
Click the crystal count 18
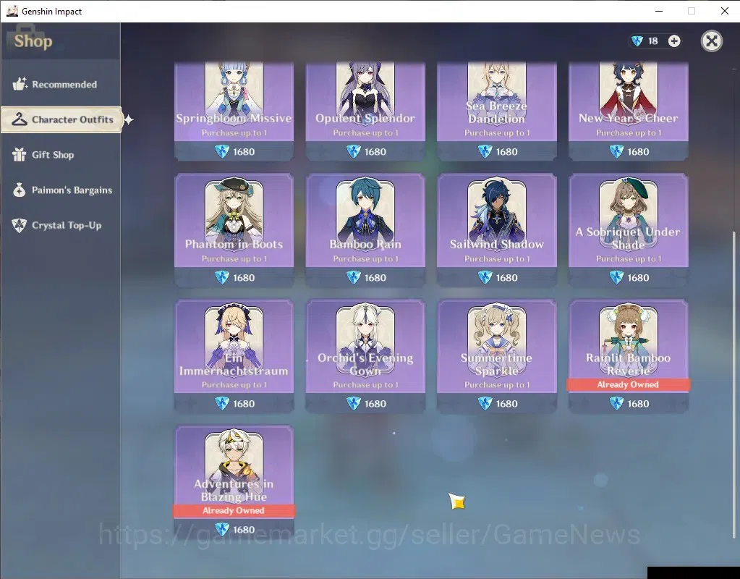click(x=653, y=41)
